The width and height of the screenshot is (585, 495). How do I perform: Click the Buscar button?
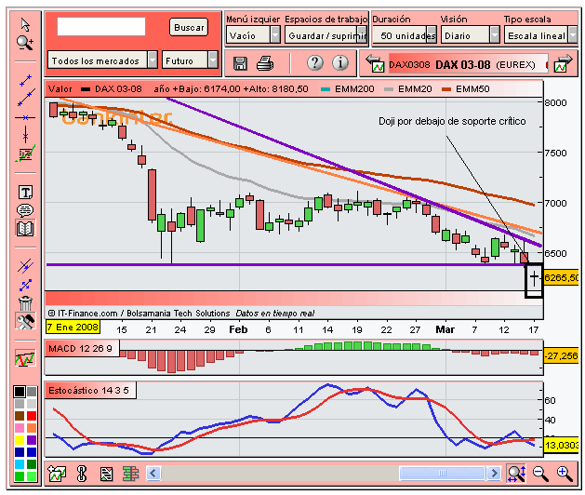(x=189, y=27)
